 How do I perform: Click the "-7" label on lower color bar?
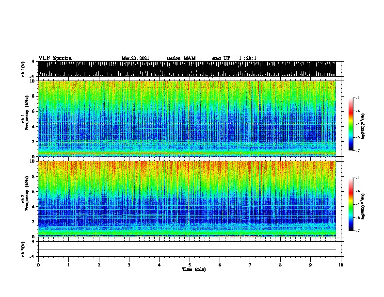358,231
